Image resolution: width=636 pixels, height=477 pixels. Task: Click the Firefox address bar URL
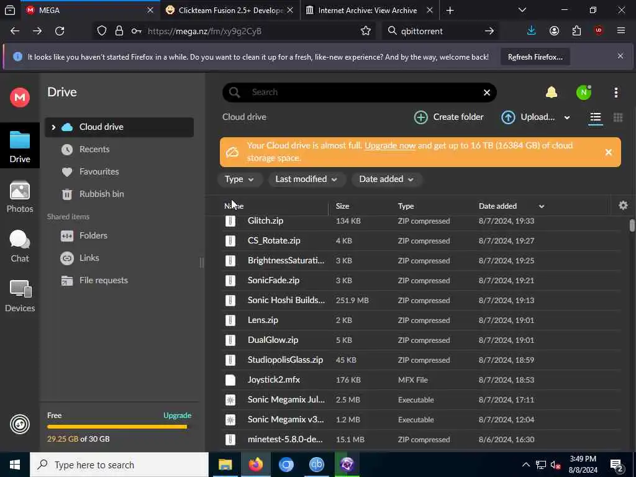204,31
